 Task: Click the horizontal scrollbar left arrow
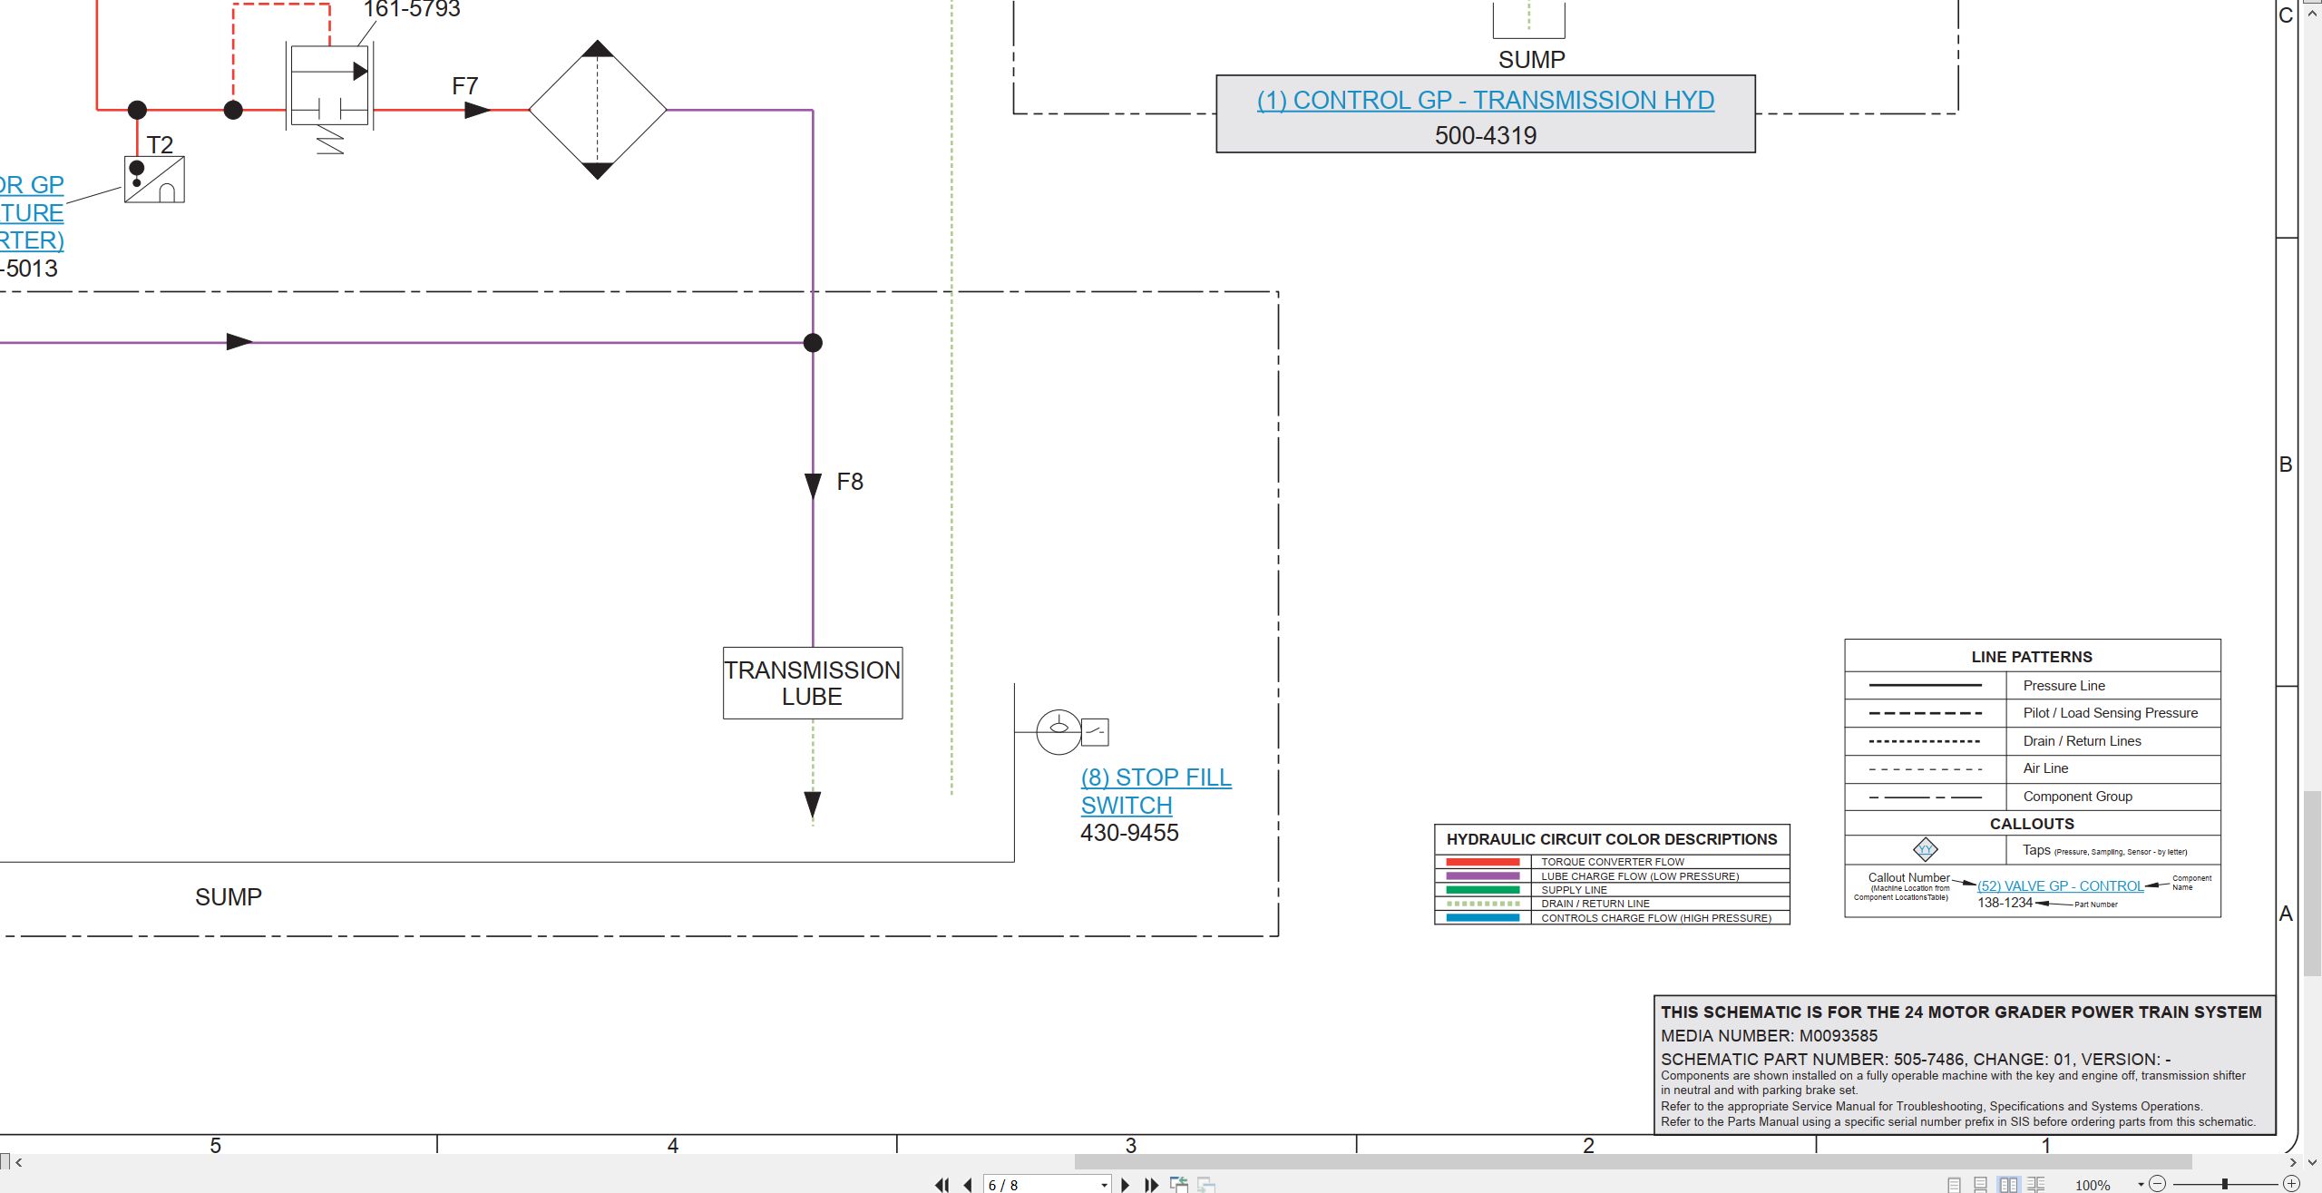[x=18, y=1162]
